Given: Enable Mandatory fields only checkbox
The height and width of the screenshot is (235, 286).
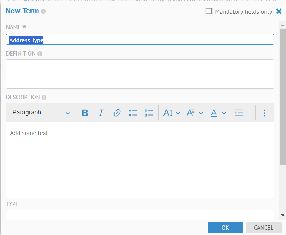Looking at the screenshot, I should click(x=209, y=11).
